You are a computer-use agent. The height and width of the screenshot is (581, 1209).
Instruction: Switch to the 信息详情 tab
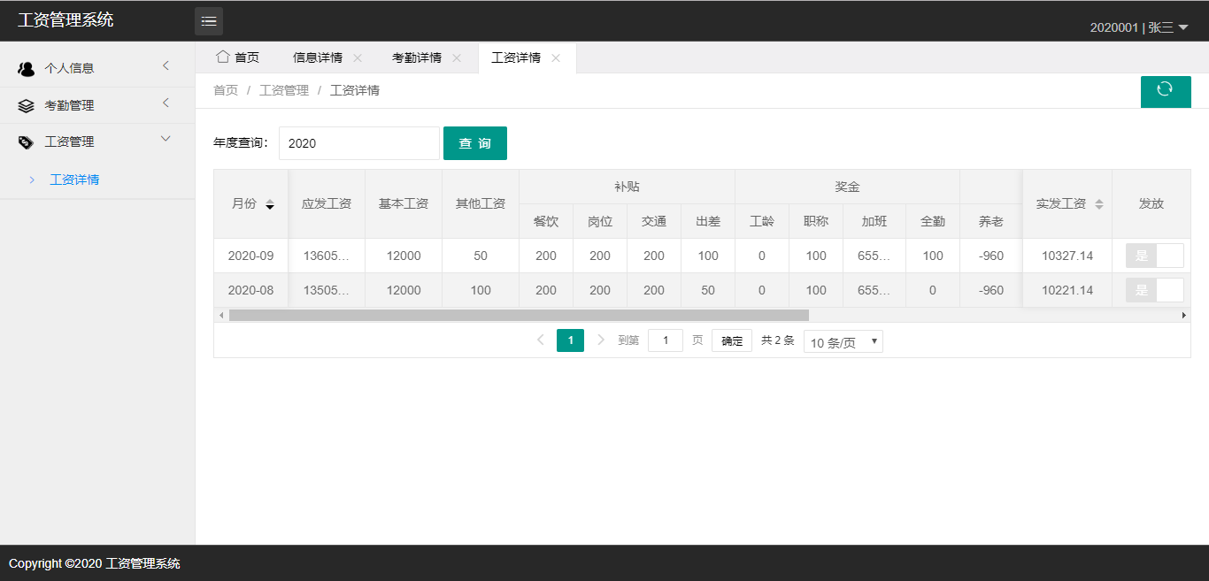(x=317, y=57)
